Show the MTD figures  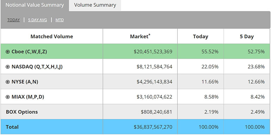pos(59,20)
